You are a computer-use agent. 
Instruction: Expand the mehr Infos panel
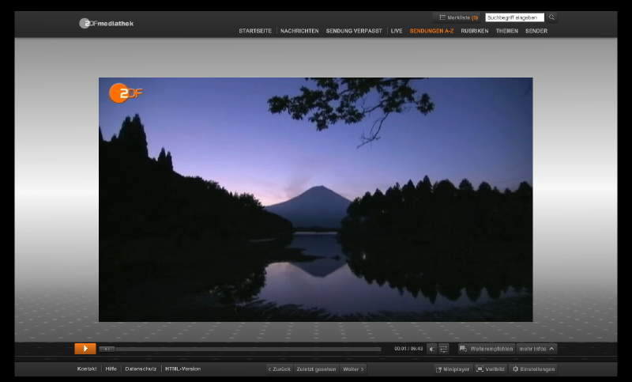pyautogui.click(x=537, y=349)
